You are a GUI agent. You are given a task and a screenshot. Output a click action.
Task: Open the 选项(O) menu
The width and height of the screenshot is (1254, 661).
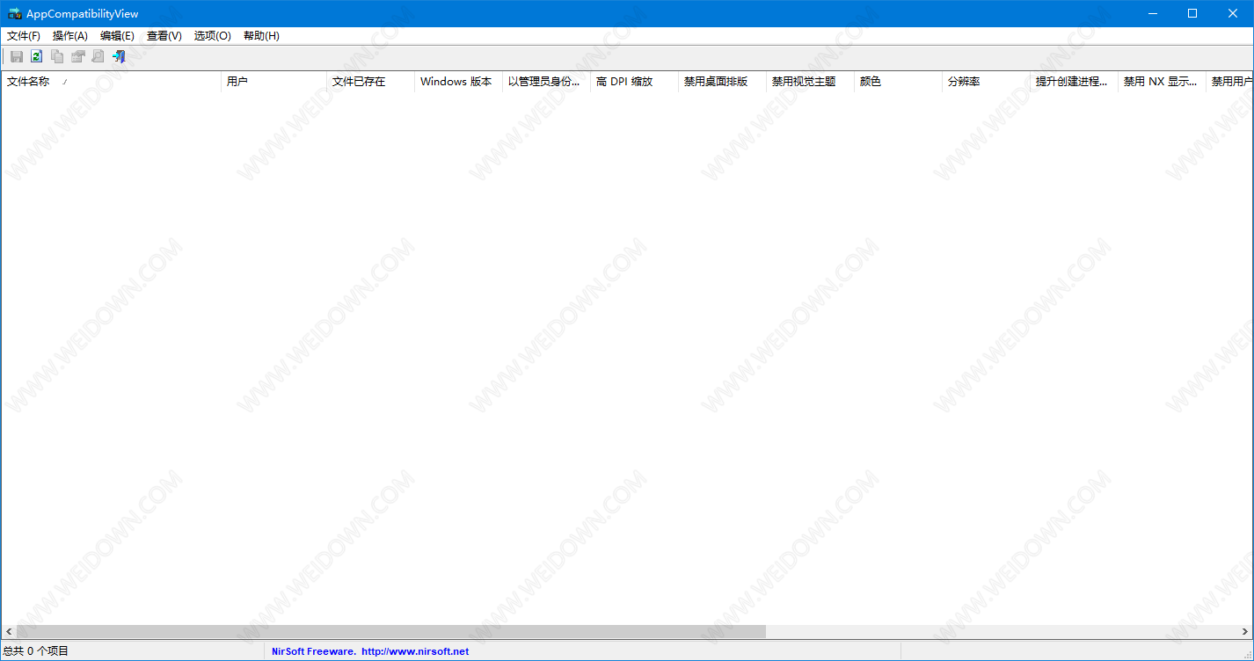tap(213, 36)
